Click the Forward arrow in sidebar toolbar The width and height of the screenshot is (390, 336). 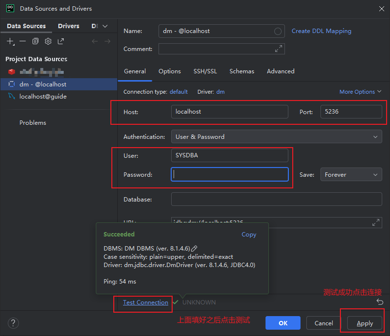107,41
